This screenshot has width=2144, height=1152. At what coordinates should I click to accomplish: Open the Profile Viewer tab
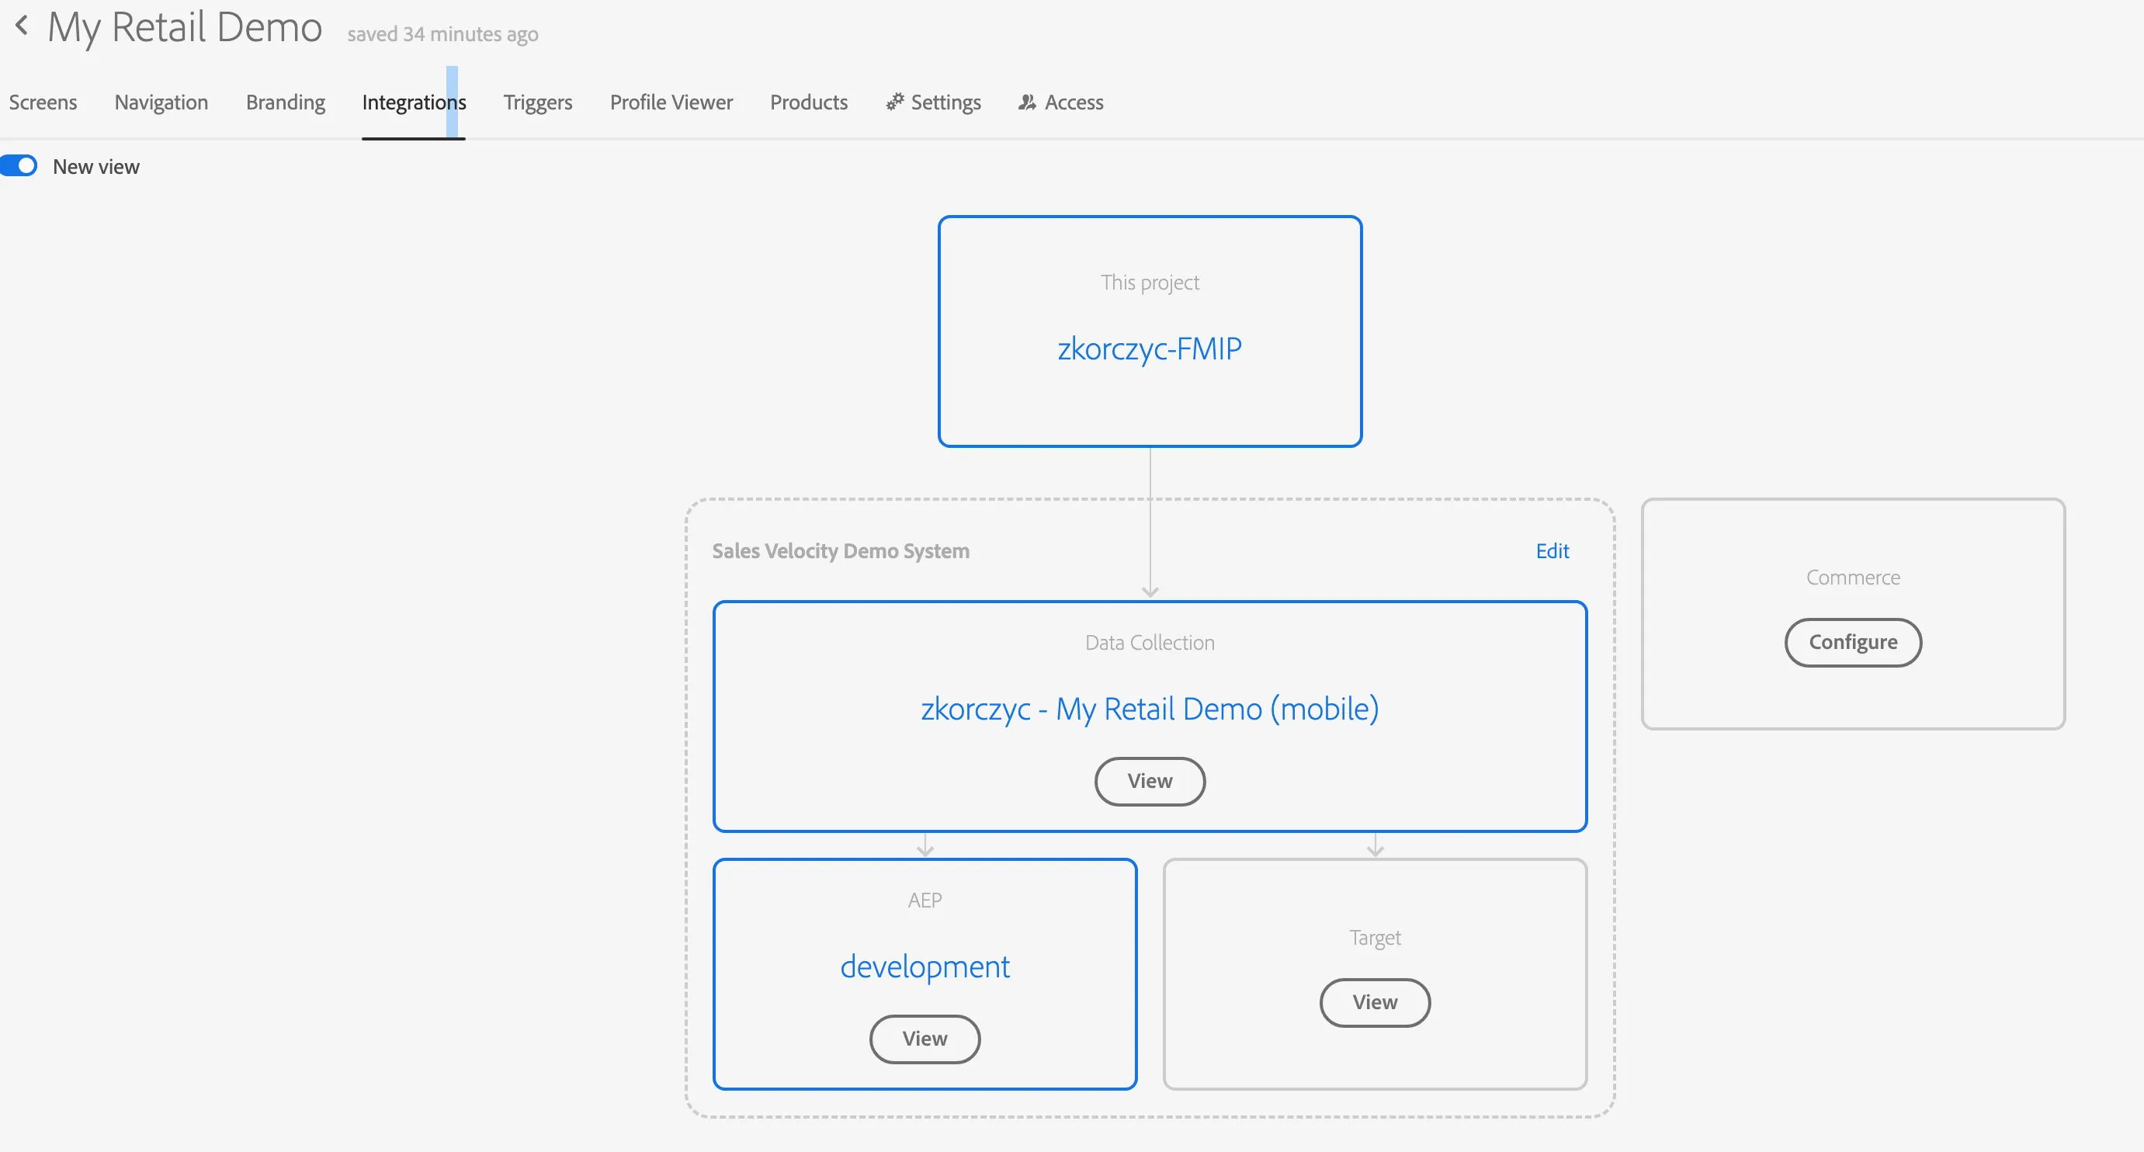click(x=671, y=102)
